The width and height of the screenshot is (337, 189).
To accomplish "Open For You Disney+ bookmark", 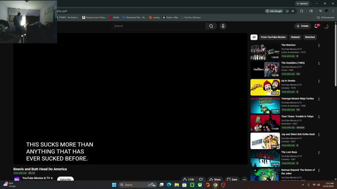I will [x=191, y=17].
